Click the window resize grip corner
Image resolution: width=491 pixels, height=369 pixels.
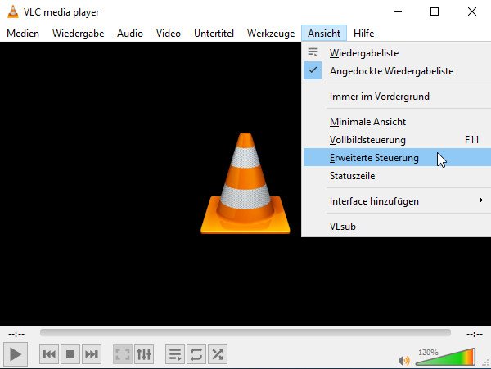[x=486, y=363]
